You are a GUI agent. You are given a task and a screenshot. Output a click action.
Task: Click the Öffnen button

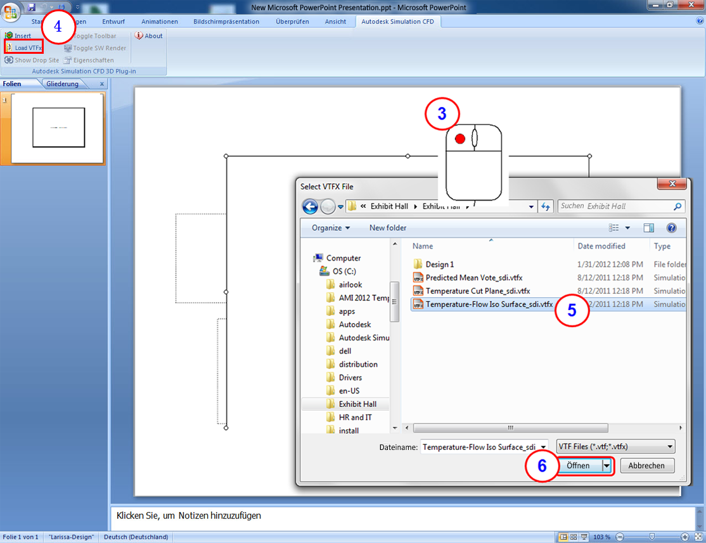[x=580, y=466]
